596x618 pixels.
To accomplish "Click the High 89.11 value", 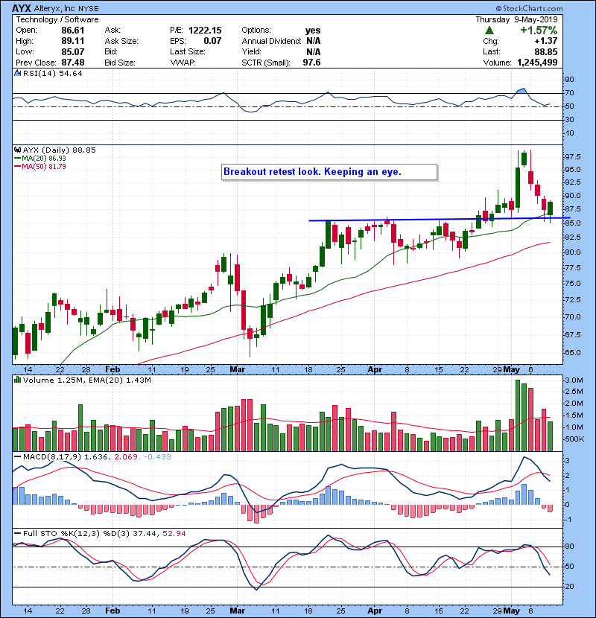I will 73,41.
